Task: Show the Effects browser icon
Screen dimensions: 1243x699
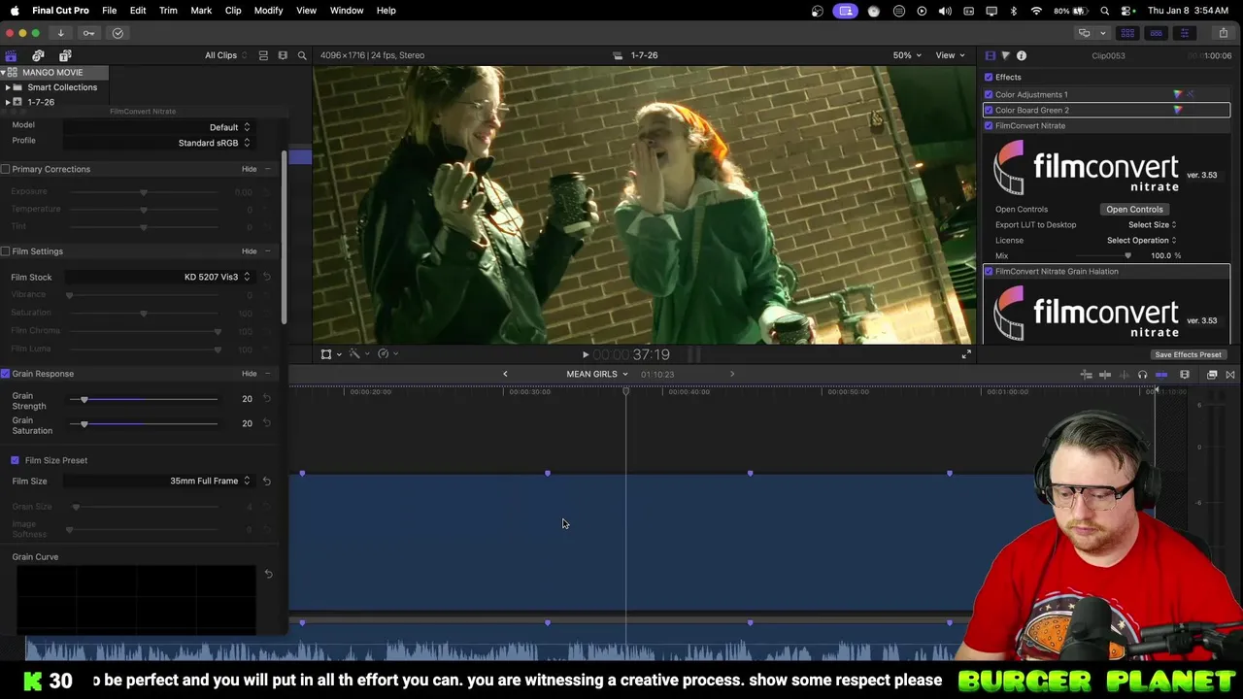Action: [x=1212, y=375]
